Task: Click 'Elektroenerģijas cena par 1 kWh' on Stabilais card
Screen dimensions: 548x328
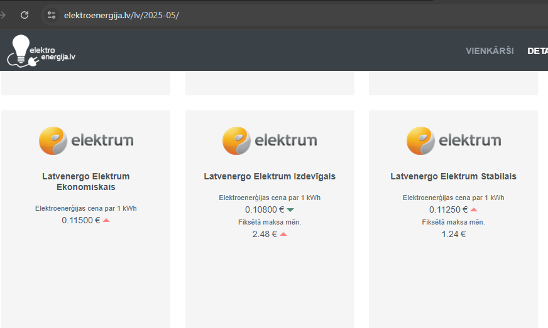Action: pyautogui.click(x=454, y=198)
